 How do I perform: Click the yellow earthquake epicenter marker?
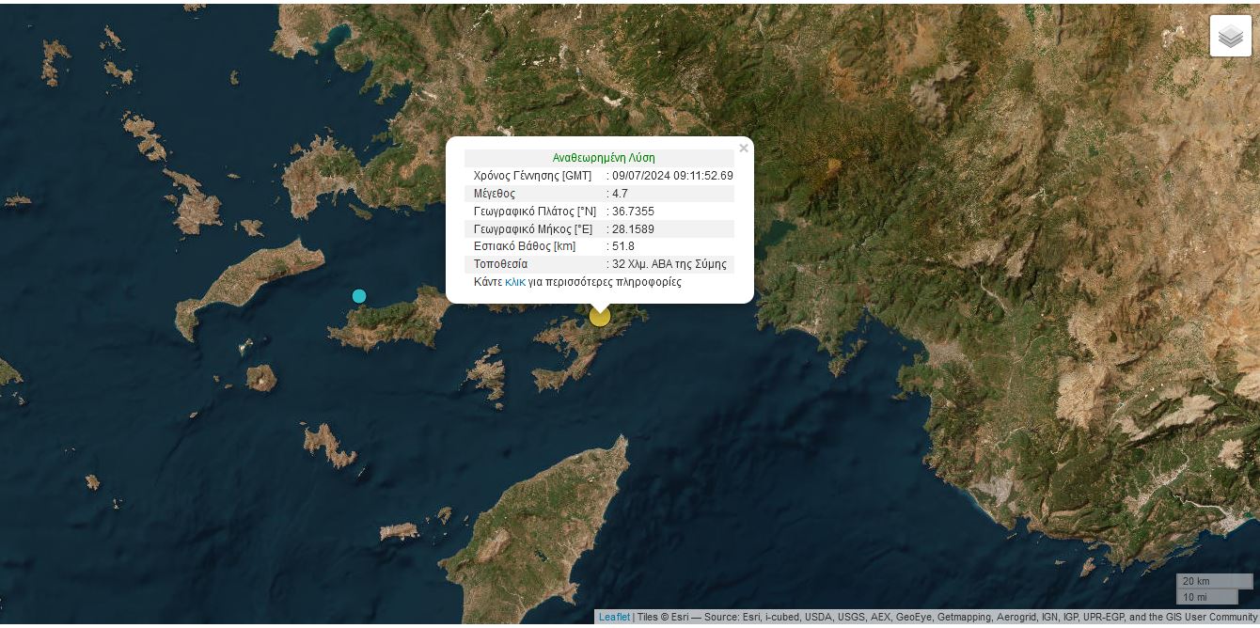point(600,316)
